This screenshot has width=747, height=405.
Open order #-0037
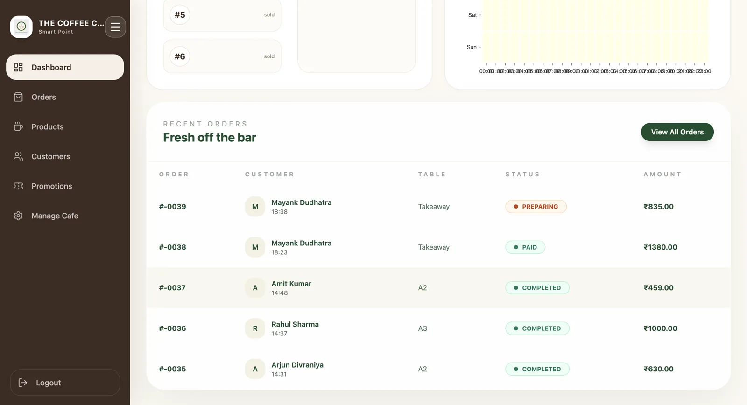point(172,288)
